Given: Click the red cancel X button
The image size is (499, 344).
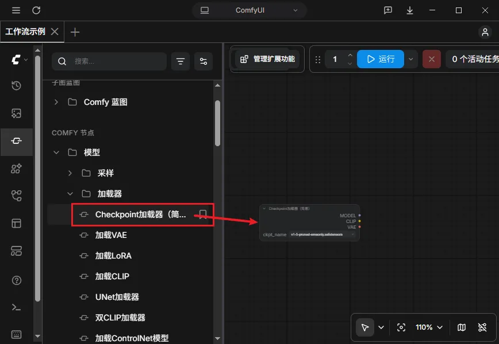Looking at the screenshot, I should [x=432, y=59].
